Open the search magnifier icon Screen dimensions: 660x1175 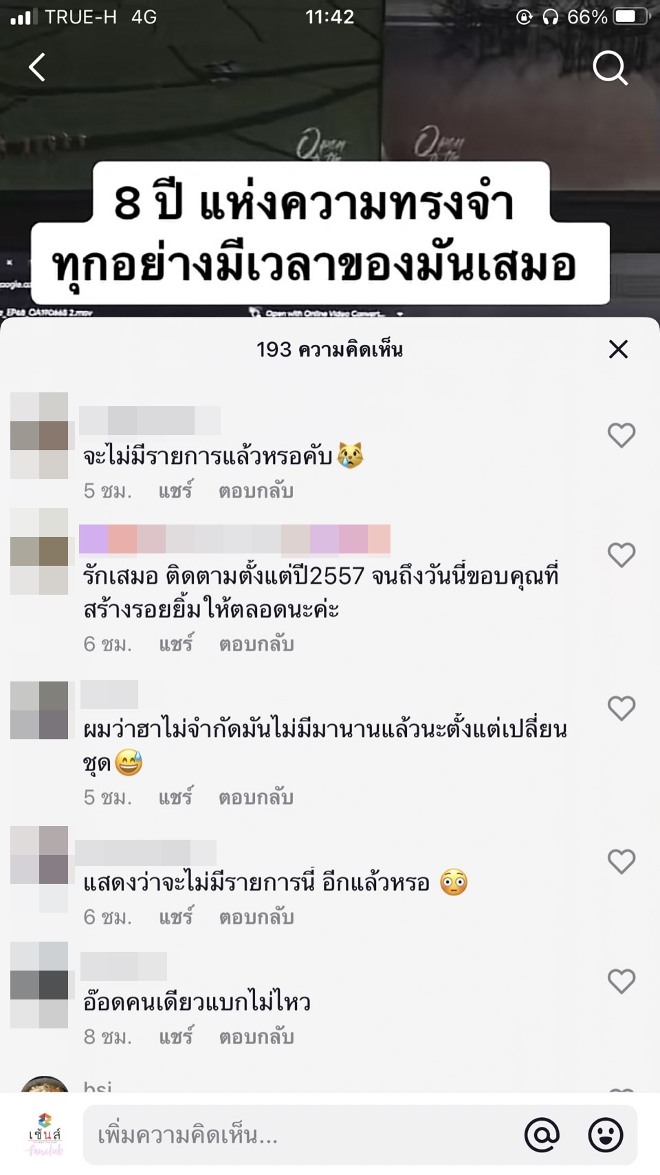coord(610,67)
